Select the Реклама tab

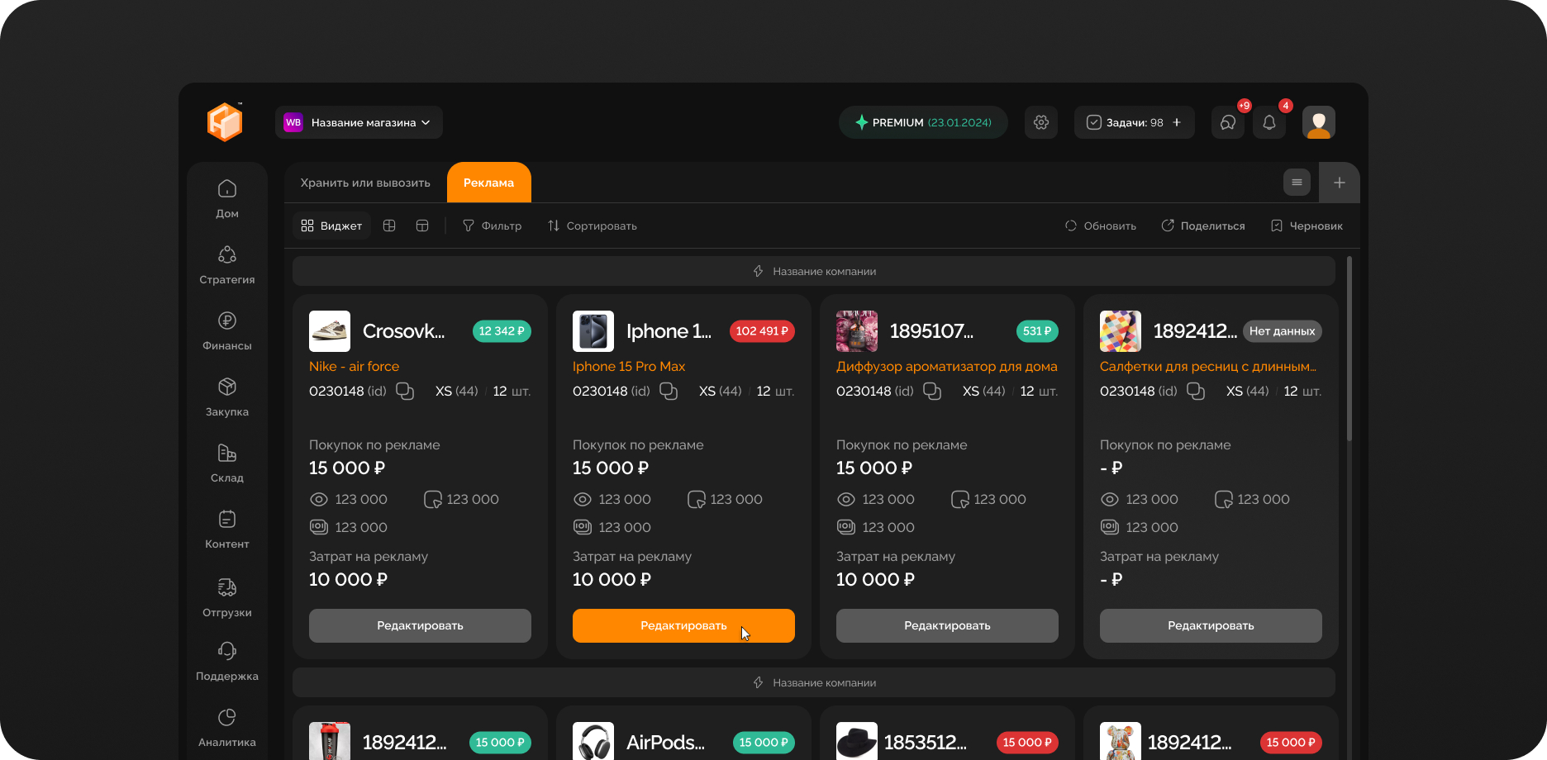click(x=488, y=183)
